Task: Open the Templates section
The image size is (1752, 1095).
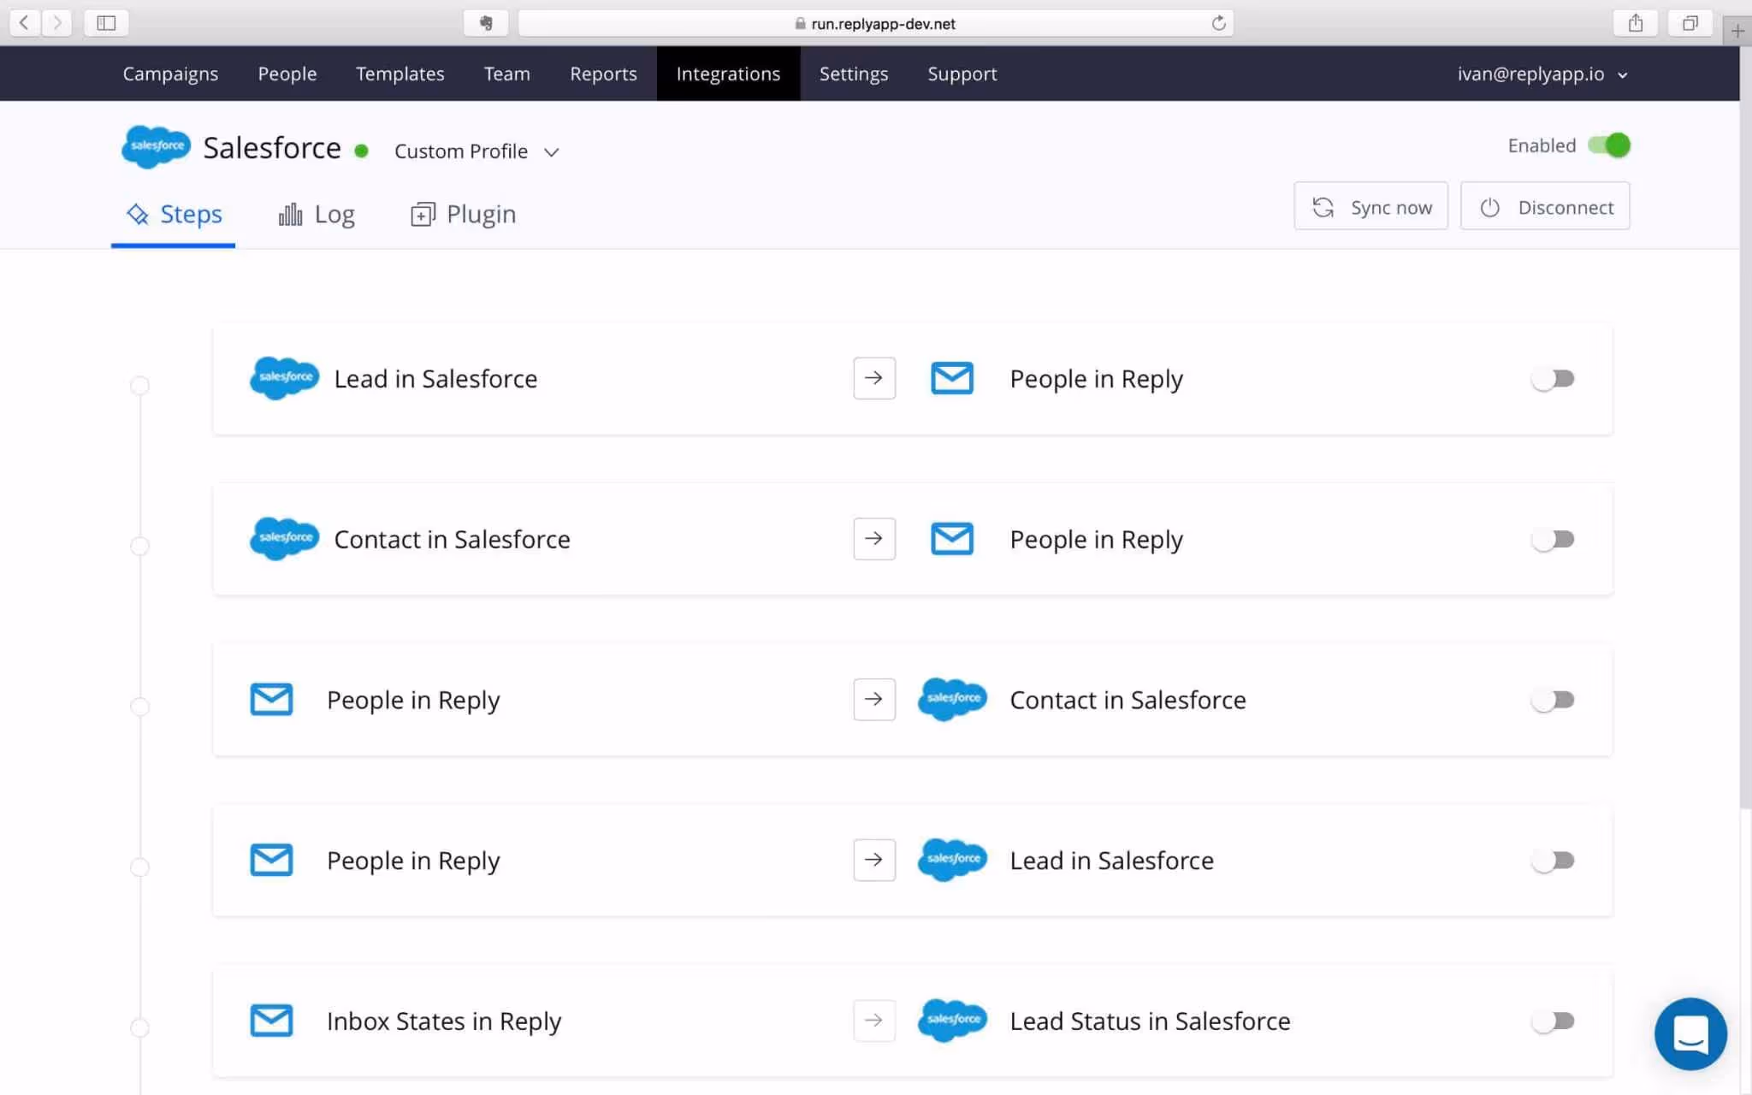Action: pos(400,74)
